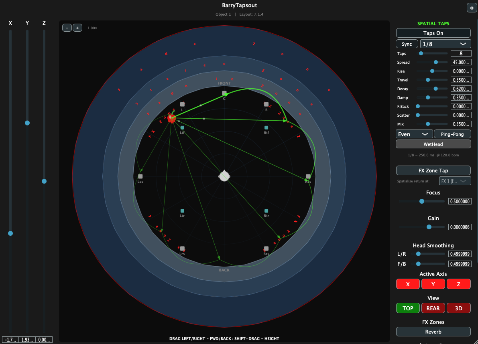
Task: Toggle the Z active axis
Action: tap(458, 284)
